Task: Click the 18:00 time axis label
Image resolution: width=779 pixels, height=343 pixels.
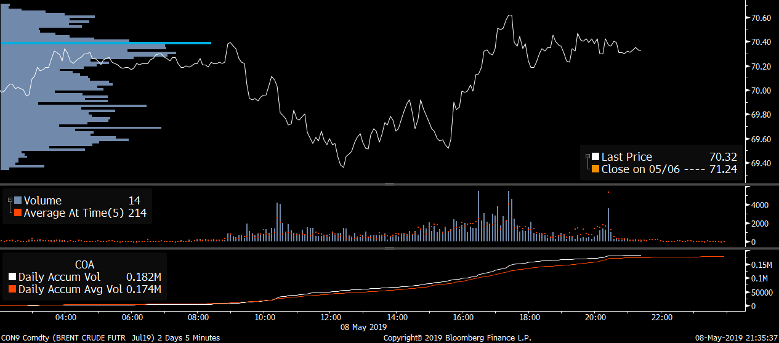Action: (530, 318)
